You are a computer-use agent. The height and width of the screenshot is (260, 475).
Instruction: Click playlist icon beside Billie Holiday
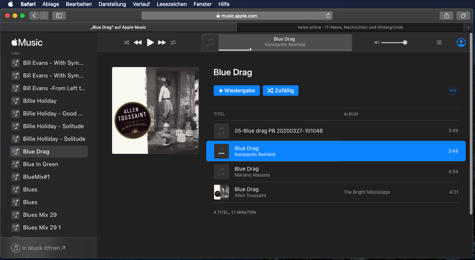click(x=16, y=101)
